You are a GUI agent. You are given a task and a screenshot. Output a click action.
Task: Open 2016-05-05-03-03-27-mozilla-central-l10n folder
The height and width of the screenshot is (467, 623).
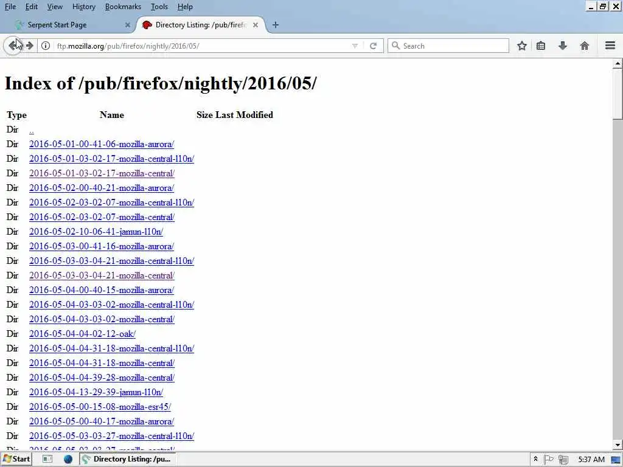click(x=111, y=436)
